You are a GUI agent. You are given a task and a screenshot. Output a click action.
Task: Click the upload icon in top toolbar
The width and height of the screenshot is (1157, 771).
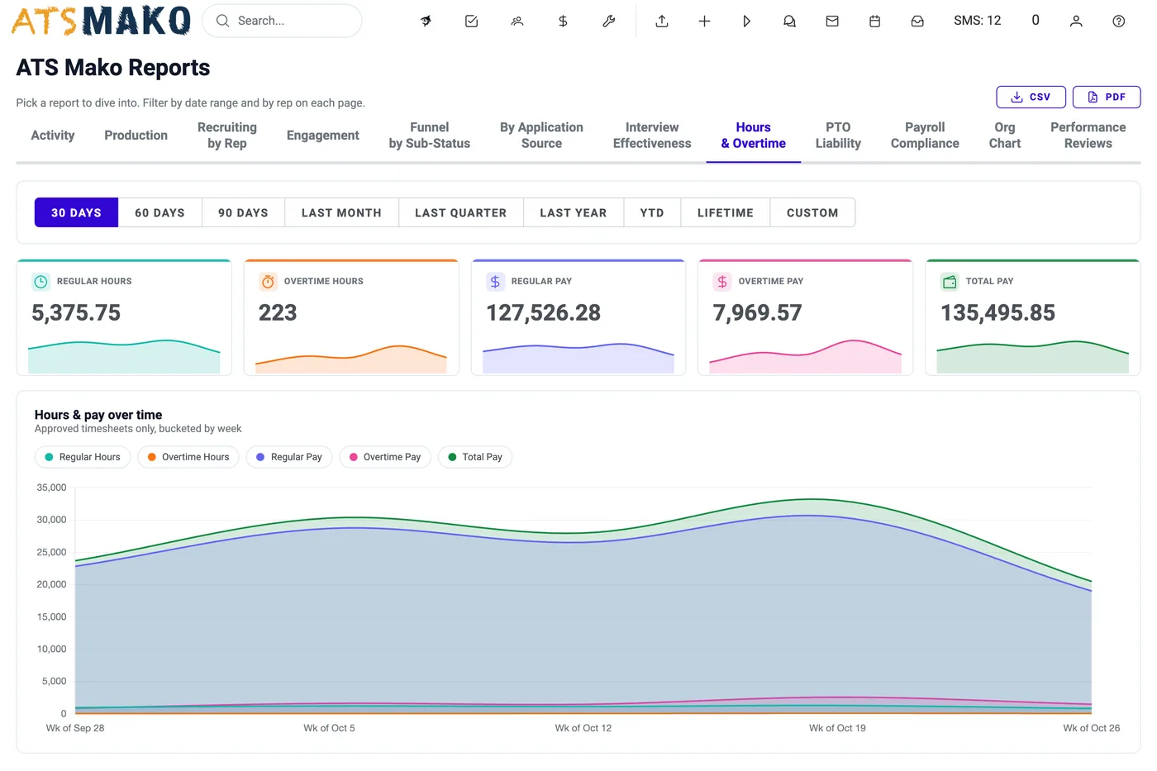(662, 21)
